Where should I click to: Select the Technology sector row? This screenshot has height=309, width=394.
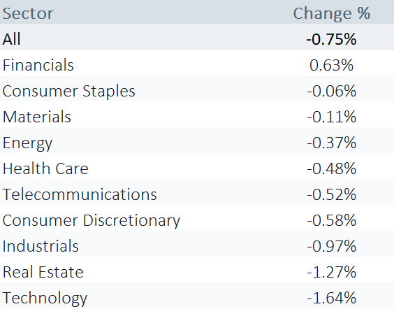[x=197, y=296]
